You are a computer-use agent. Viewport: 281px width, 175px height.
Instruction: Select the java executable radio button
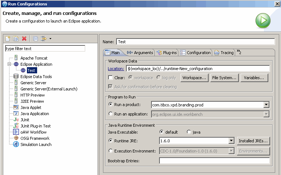coord(189,132)
